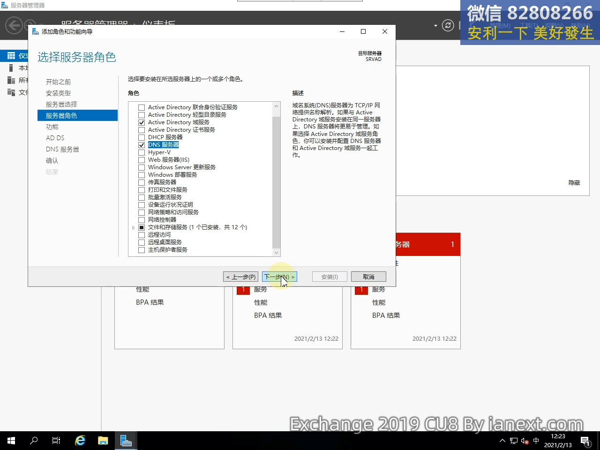The image size is (600, 450).
Task: Check 远程桌面服务 role
Action: tap(142, 242)
